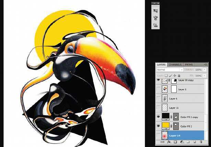The width and height of the screenshot is (211, 147).
Task: Select triangle vector mask of Color Fill 2 copy
Action: click(x=176, y=117)
